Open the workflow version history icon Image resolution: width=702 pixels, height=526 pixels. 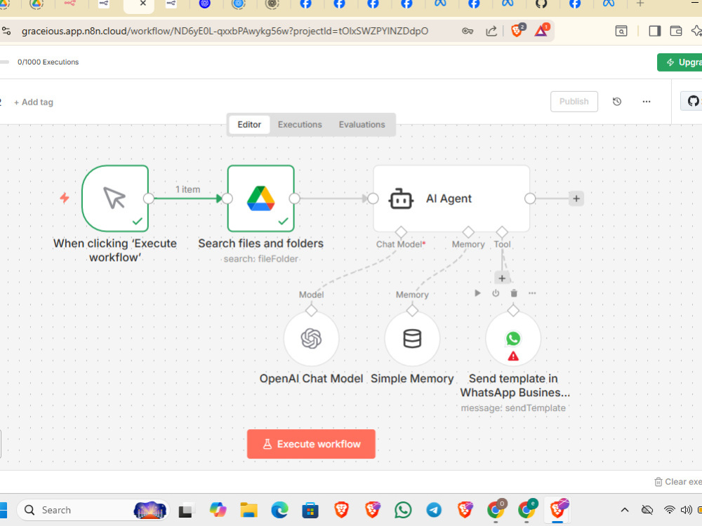[x=617, y=102]
